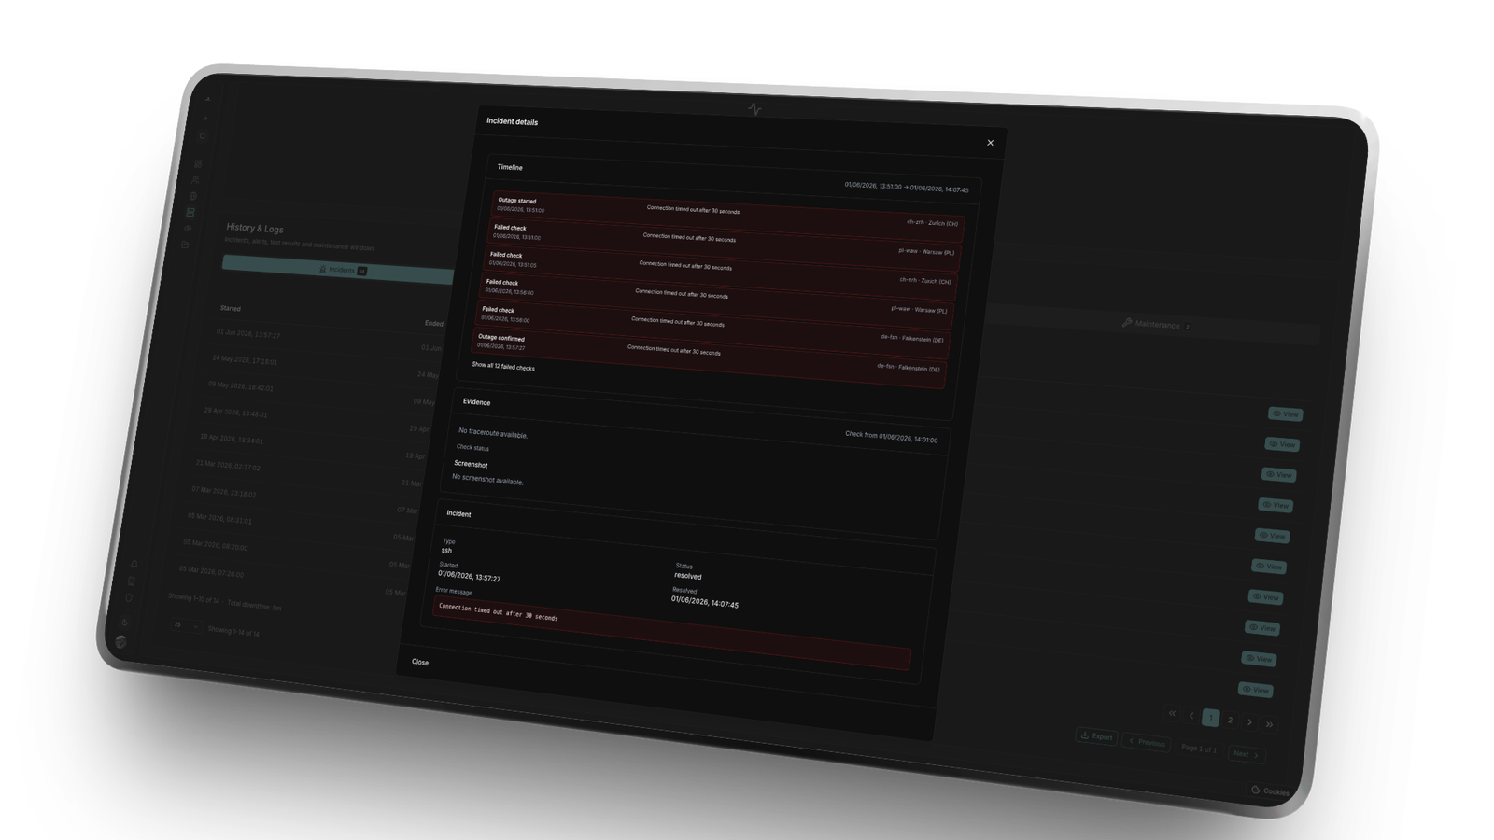1494x840 pixels.
Task: Click the shield icon in the sidebar
Action: [x=129, y=597]
